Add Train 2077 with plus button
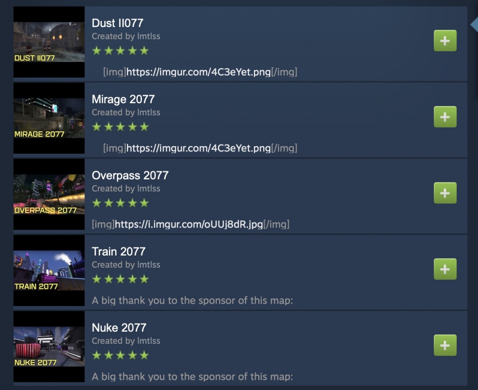This screenshot has height=390, width=478. click(445, 269)
